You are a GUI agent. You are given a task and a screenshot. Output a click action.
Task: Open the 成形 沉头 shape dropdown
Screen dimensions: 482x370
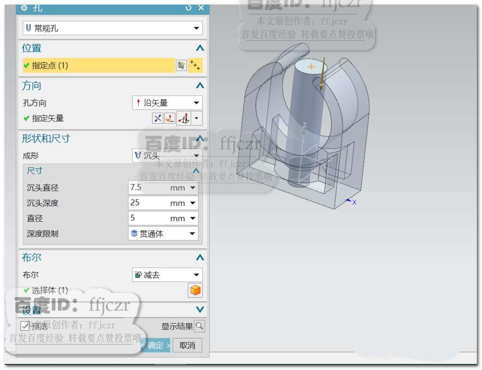[x=197, y=155]
